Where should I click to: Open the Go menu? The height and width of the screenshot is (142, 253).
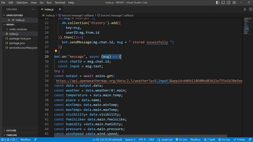click(42, 3)
